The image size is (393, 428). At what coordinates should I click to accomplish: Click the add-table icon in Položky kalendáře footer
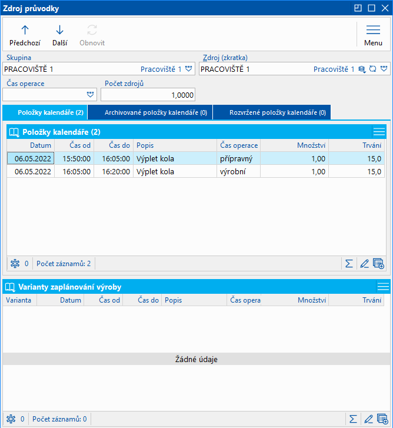pyautogui.click(x=378, y=264)
